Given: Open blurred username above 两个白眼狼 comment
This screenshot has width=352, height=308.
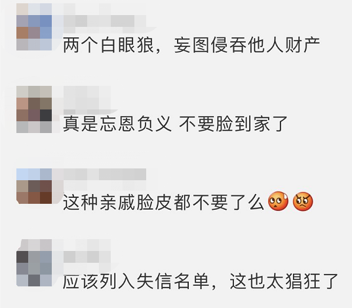Looking at the screenshot, I should click(x=105, y=22).
